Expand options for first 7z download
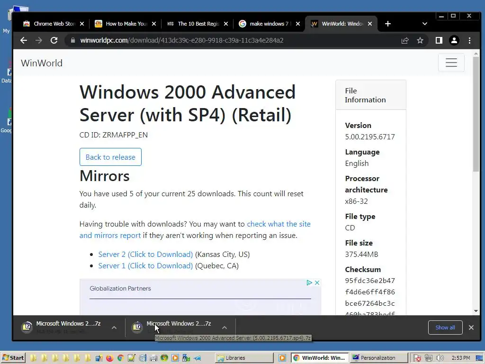This screenshot has width=485, height=364. pos(114,328)
